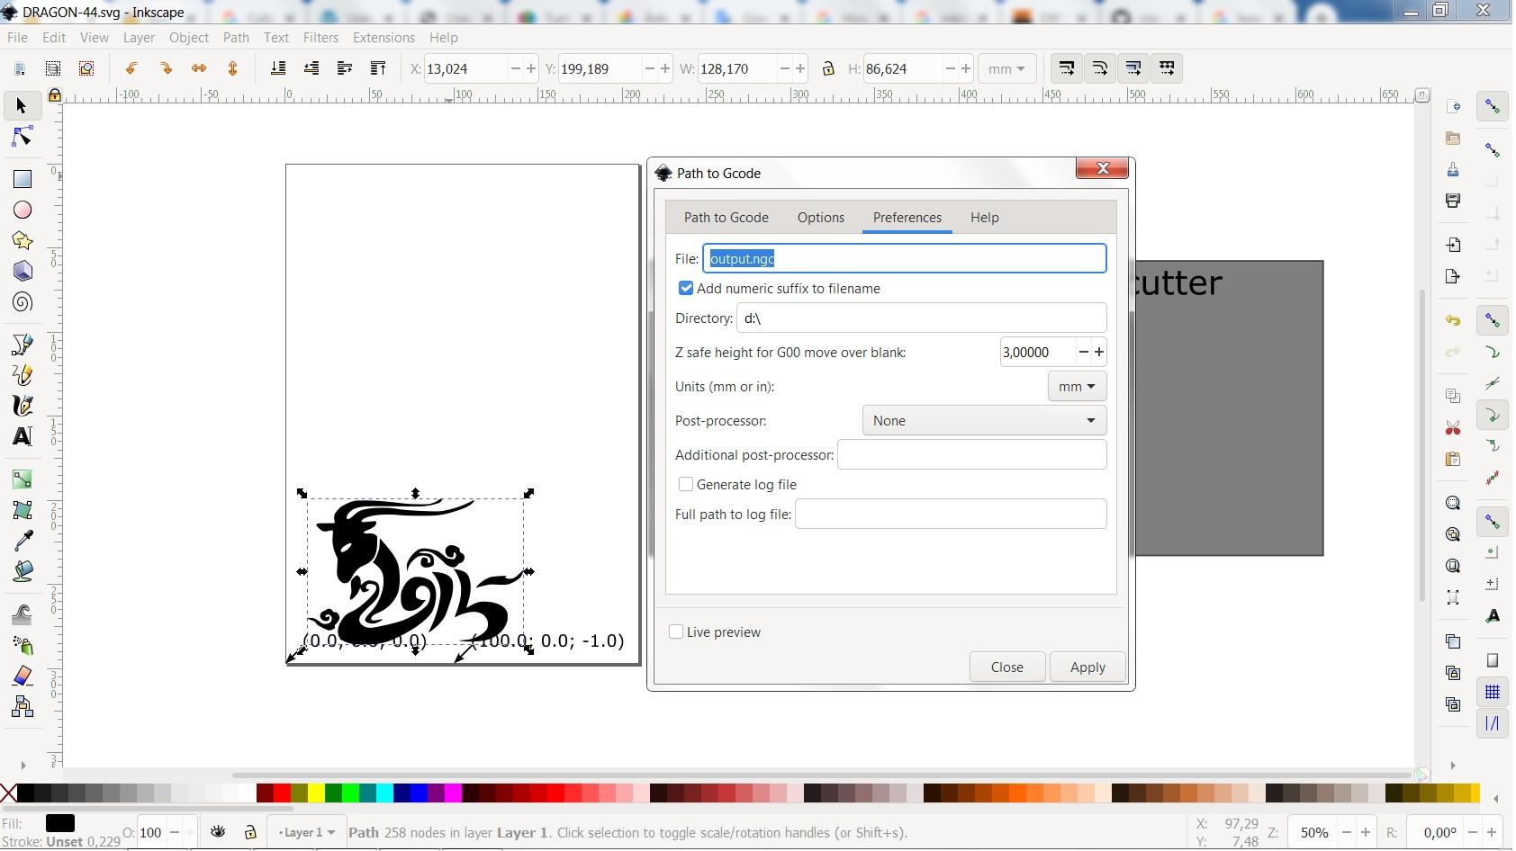The width and height of the screenshot is (1516, 851).
Task: Deselect all objects using toolbar icon
Action: pyautogui.click(x=86, y=68)
